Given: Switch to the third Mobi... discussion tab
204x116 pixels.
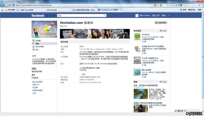Looking at the screenshot, I should (x=84, y=10).
